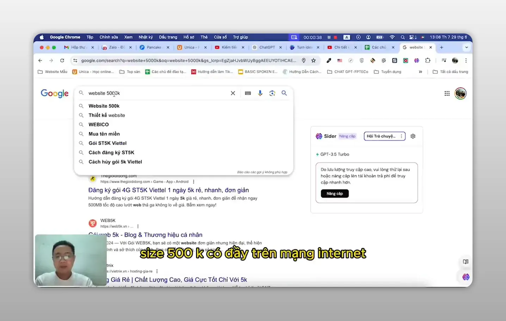Screen dimensions: 506x321
Task: Open Google account avatar on the page
Action: (x=460, y=93)
